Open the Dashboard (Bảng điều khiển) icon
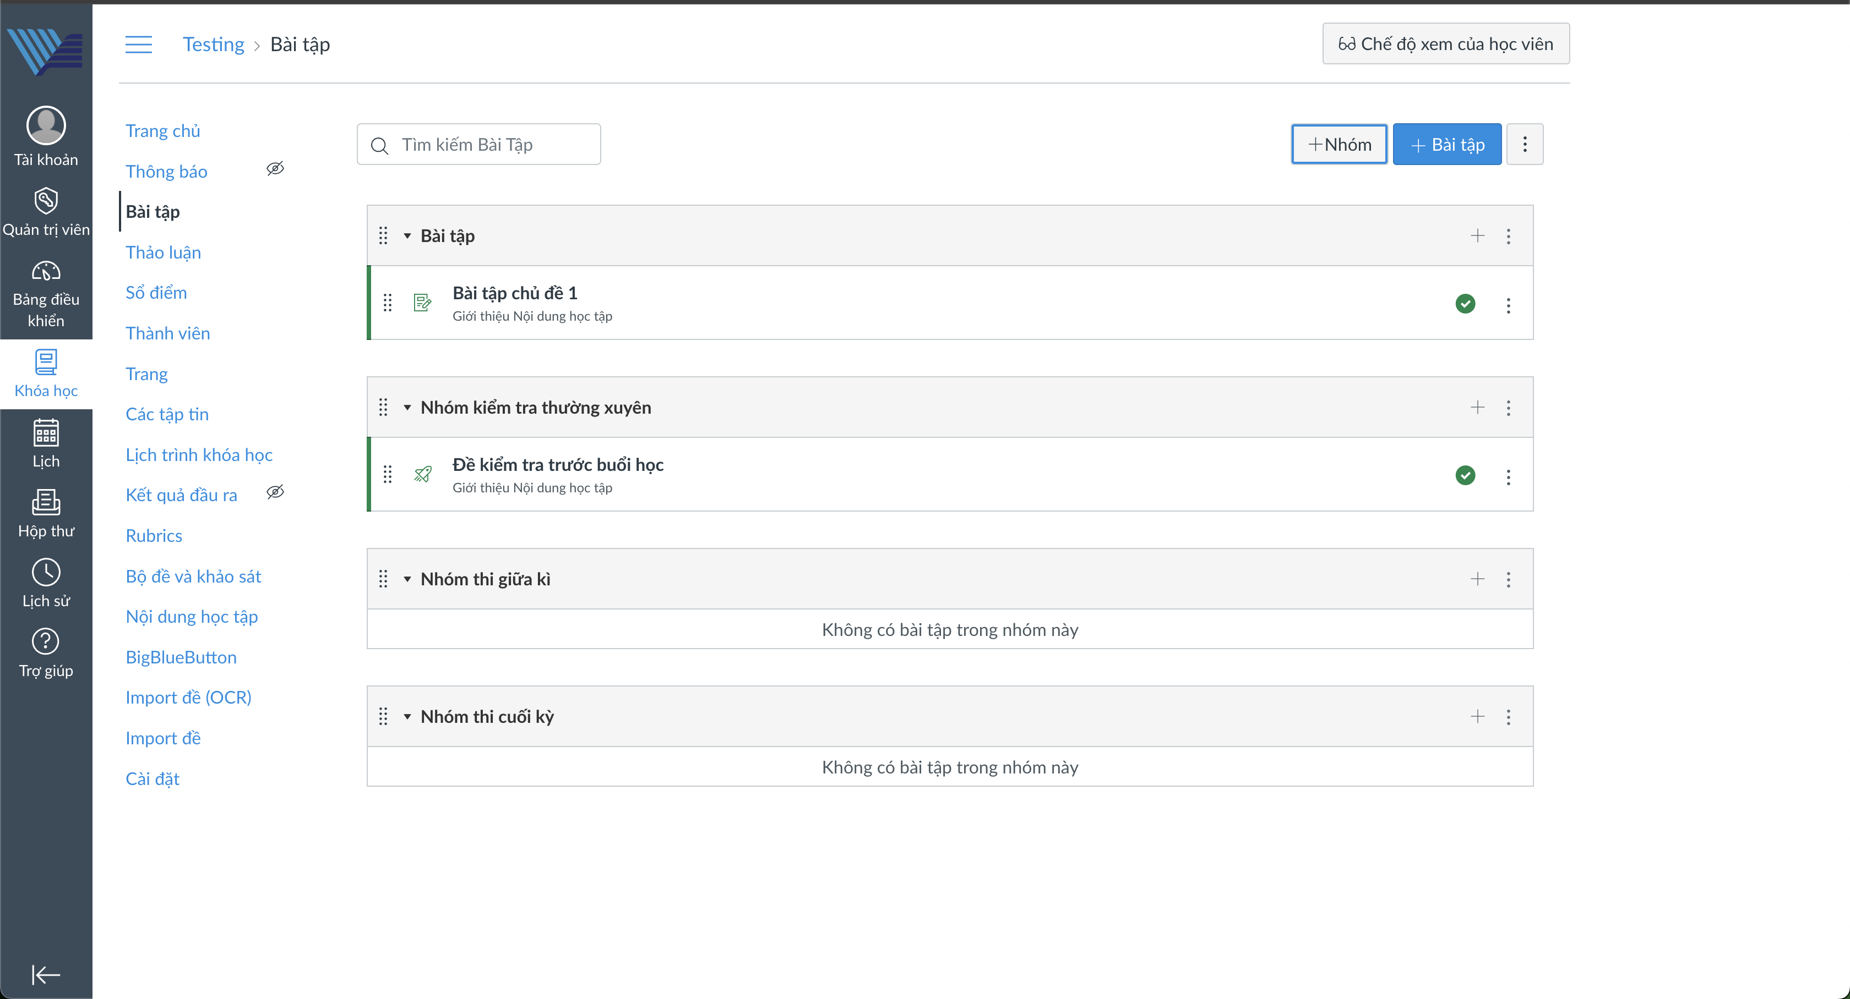Image resolution: width=1850 pixels, height=999 pixels. [x=46, y=271]
